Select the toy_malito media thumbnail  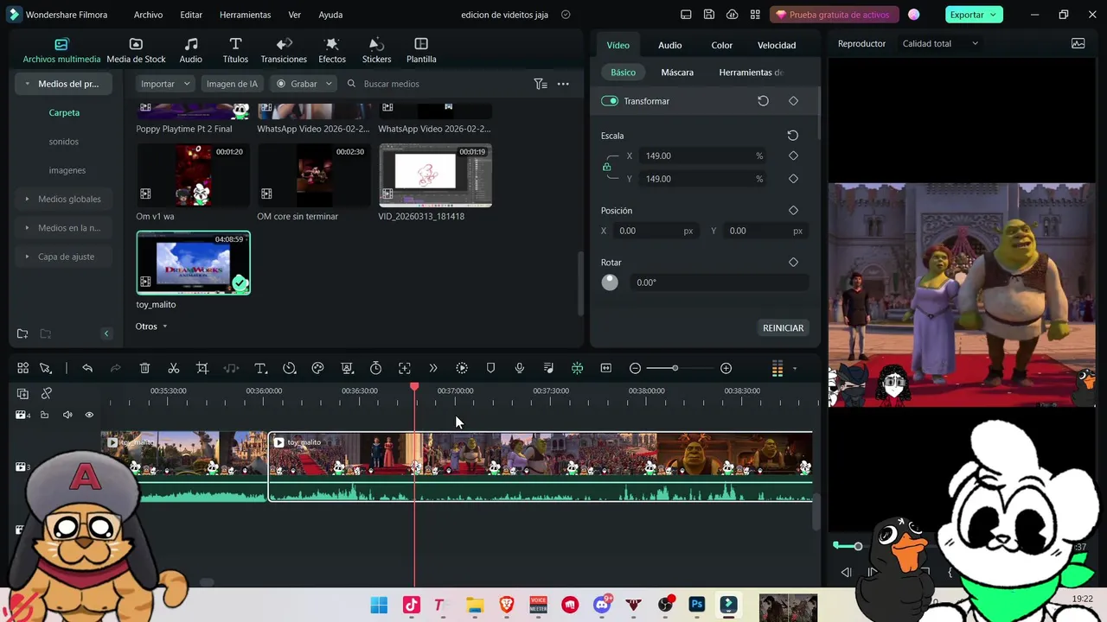pos(194,263)
